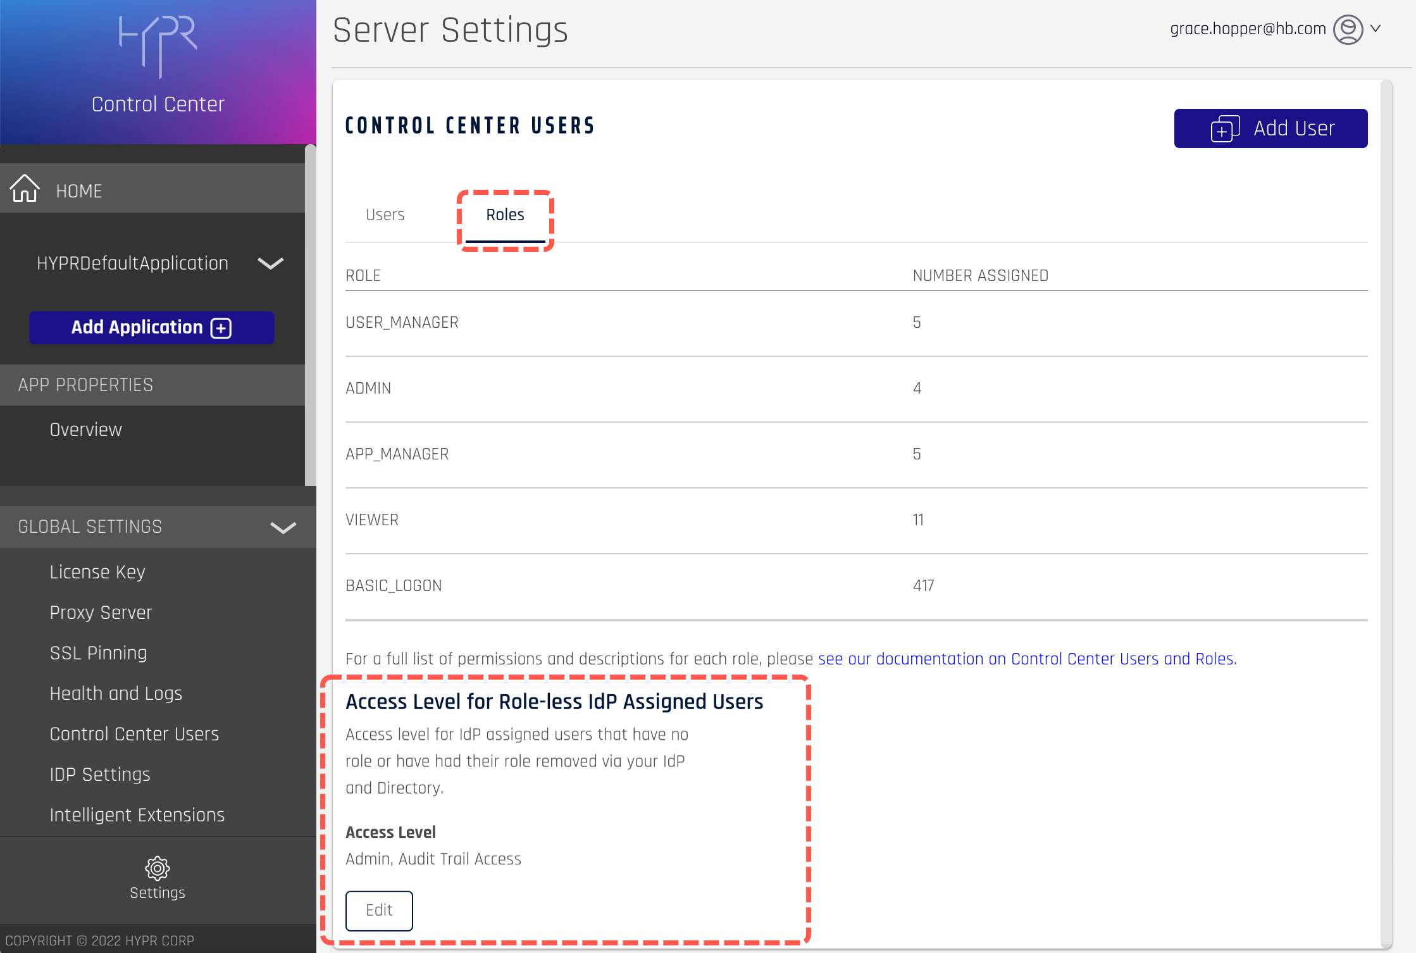Open SSL Pinning page

tap(98, 653)
